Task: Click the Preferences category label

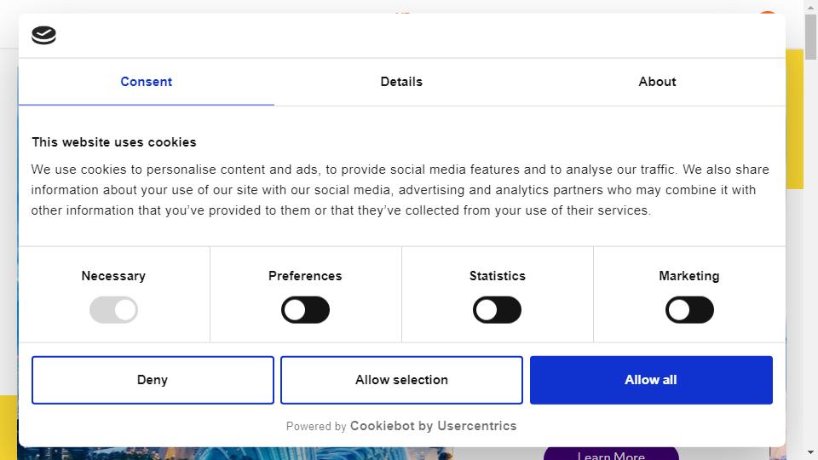Action: pyautogui.click(x=305, y=276)
